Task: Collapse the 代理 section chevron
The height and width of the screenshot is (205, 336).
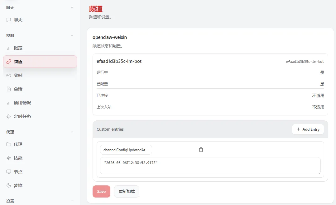Action: tap(72, 132)
